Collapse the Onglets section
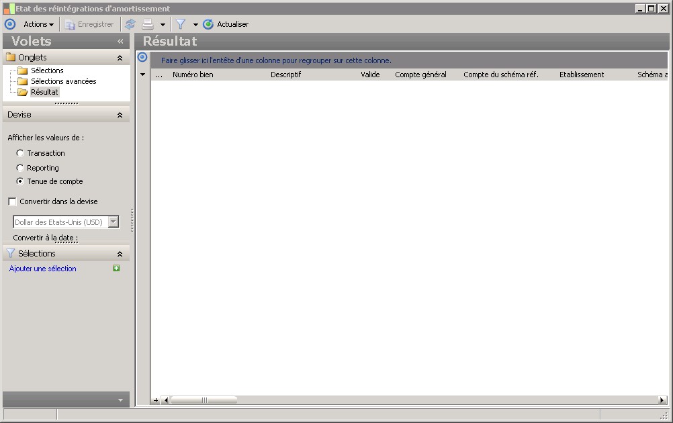This screenshot has width=673, height=423. point(120,58)
